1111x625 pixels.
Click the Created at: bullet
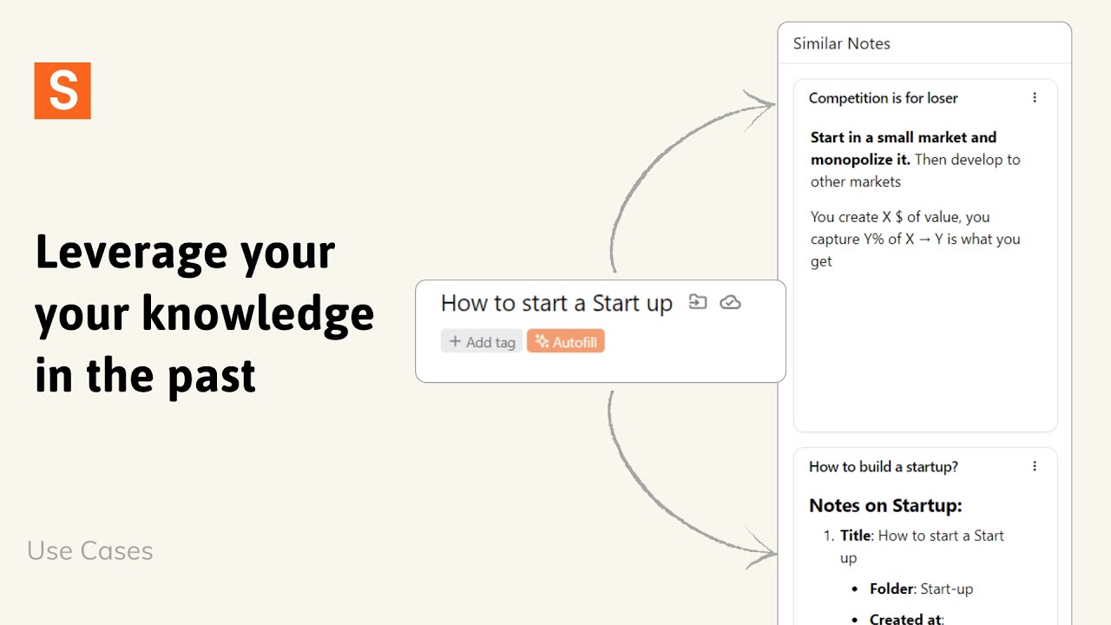tap(908, 619)
